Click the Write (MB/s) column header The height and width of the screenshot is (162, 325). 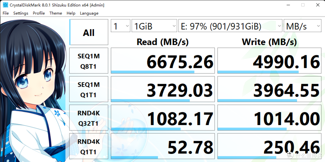pyautogui.click(x=269, y=42)
